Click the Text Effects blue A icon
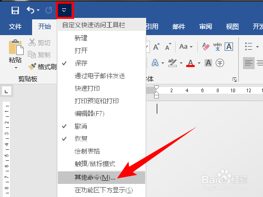 tap(155, 63)
